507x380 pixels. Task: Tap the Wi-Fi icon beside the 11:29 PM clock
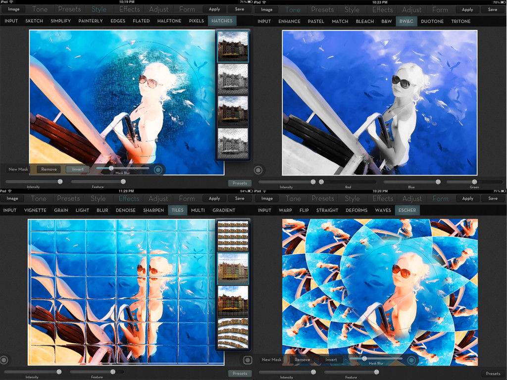pyautogui.click(x=9, y=191)
